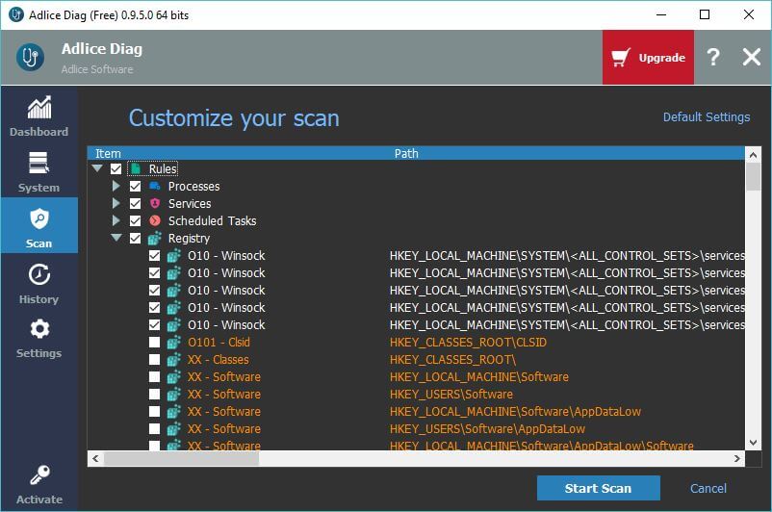
Task: Click the red Upgrade cart button
Action: click(x=649, y=58)
